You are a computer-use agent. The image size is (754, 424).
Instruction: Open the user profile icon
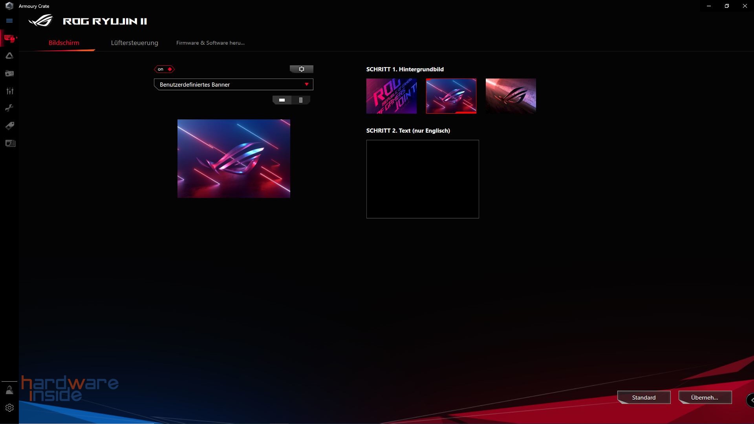tap(9, 390)
